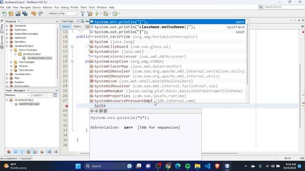Expand the Libraries node
This screenshot has height=171, width=305.
pos(11,66)
